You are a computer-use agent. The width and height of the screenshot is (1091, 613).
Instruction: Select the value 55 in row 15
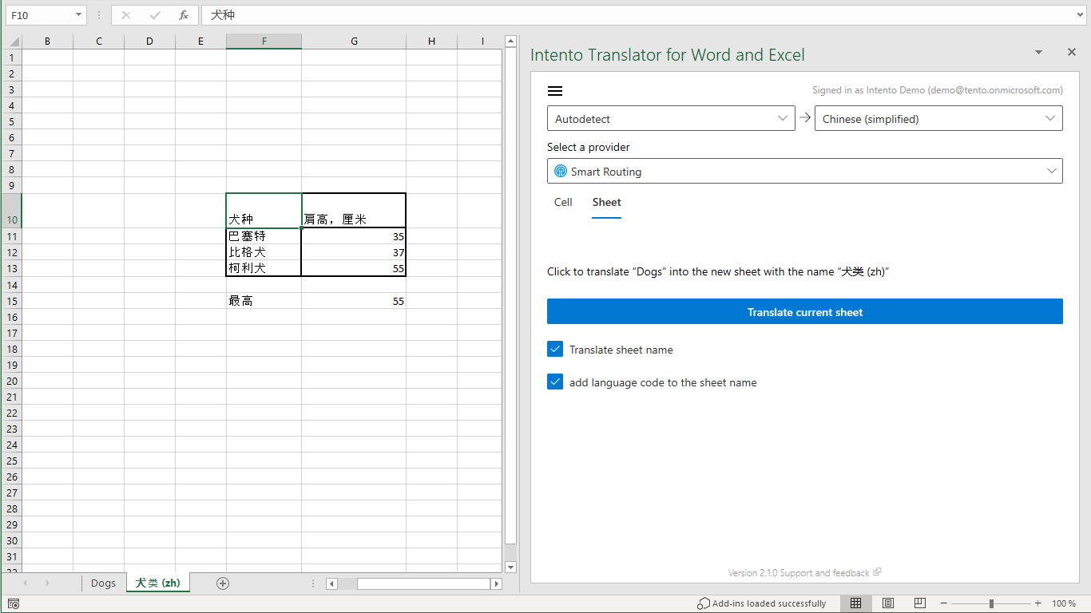354,301
